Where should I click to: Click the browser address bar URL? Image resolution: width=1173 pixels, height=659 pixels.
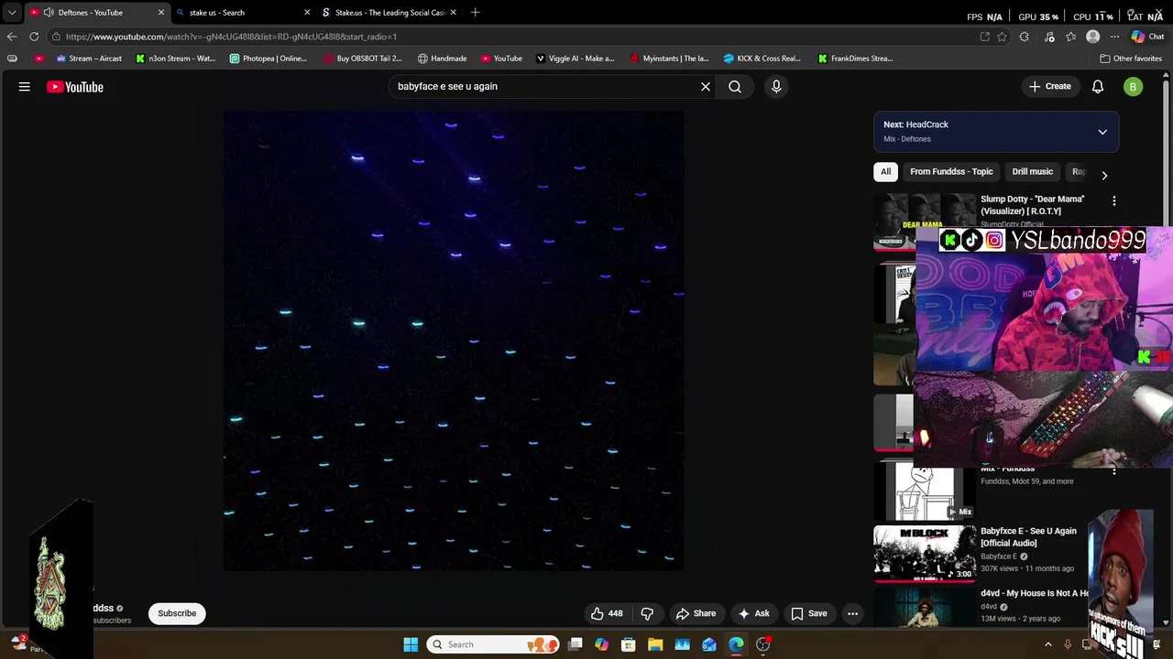coord(231,37)
